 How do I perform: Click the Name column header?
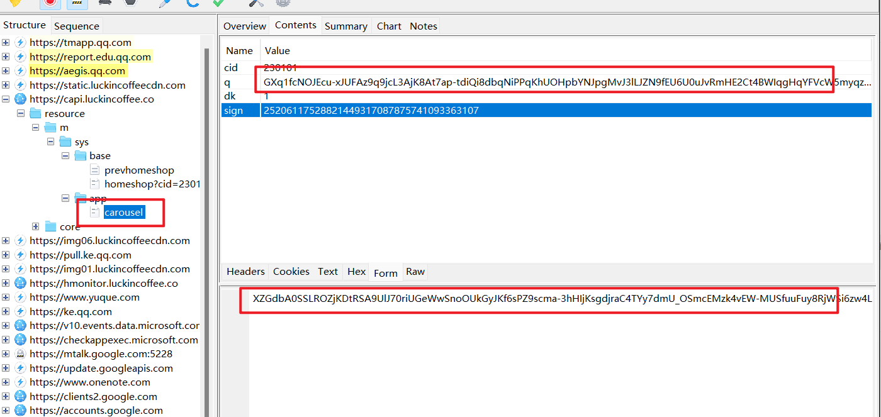(239, 50)
